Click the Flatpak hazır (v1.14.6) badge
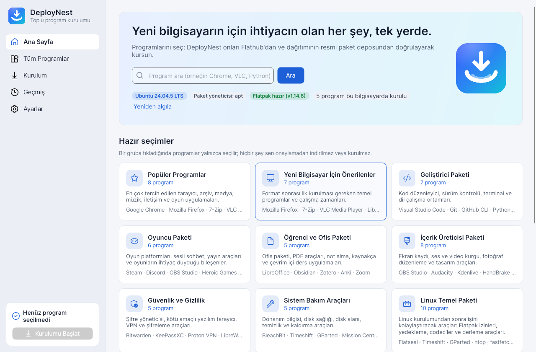536x352 pixels. (279, 96)
